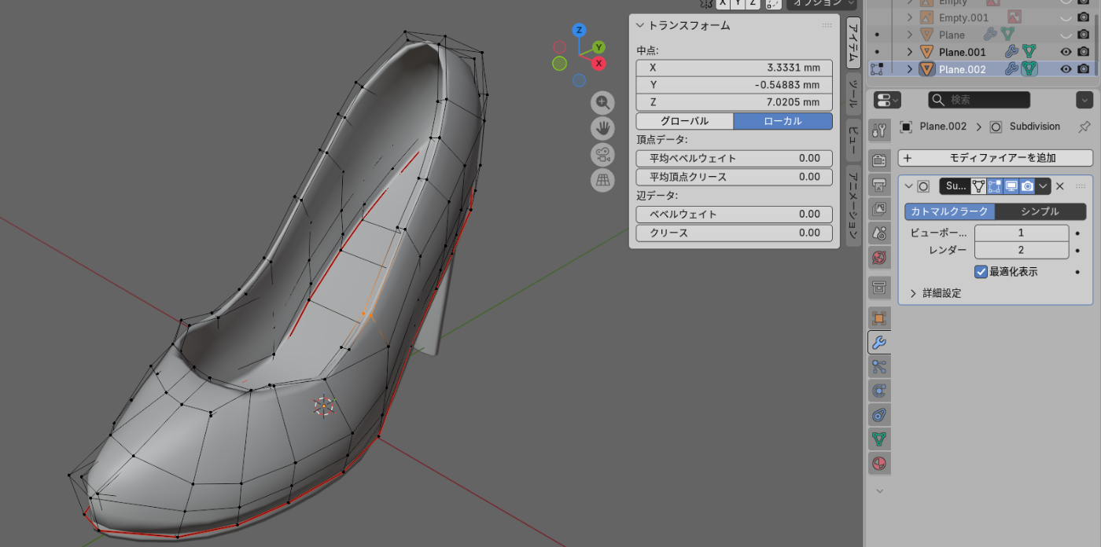Click the モディファイアーを追加 button
Viewport: 1101px width, 547px height.
point(996,158)
